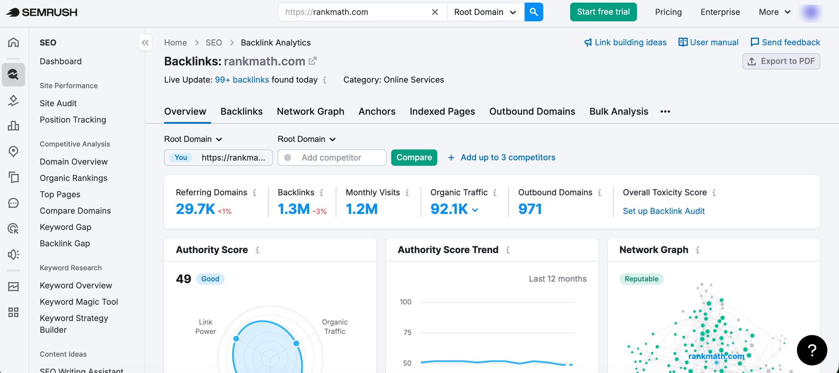Switch to the Overview tab
This screenshot has width=839, height=373.
[185, 112]
